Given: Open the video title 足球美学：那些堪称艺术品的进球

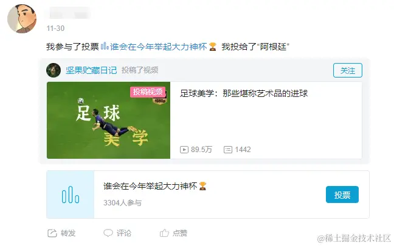Looking at the screenshot, I should click(x=244, y=93).
